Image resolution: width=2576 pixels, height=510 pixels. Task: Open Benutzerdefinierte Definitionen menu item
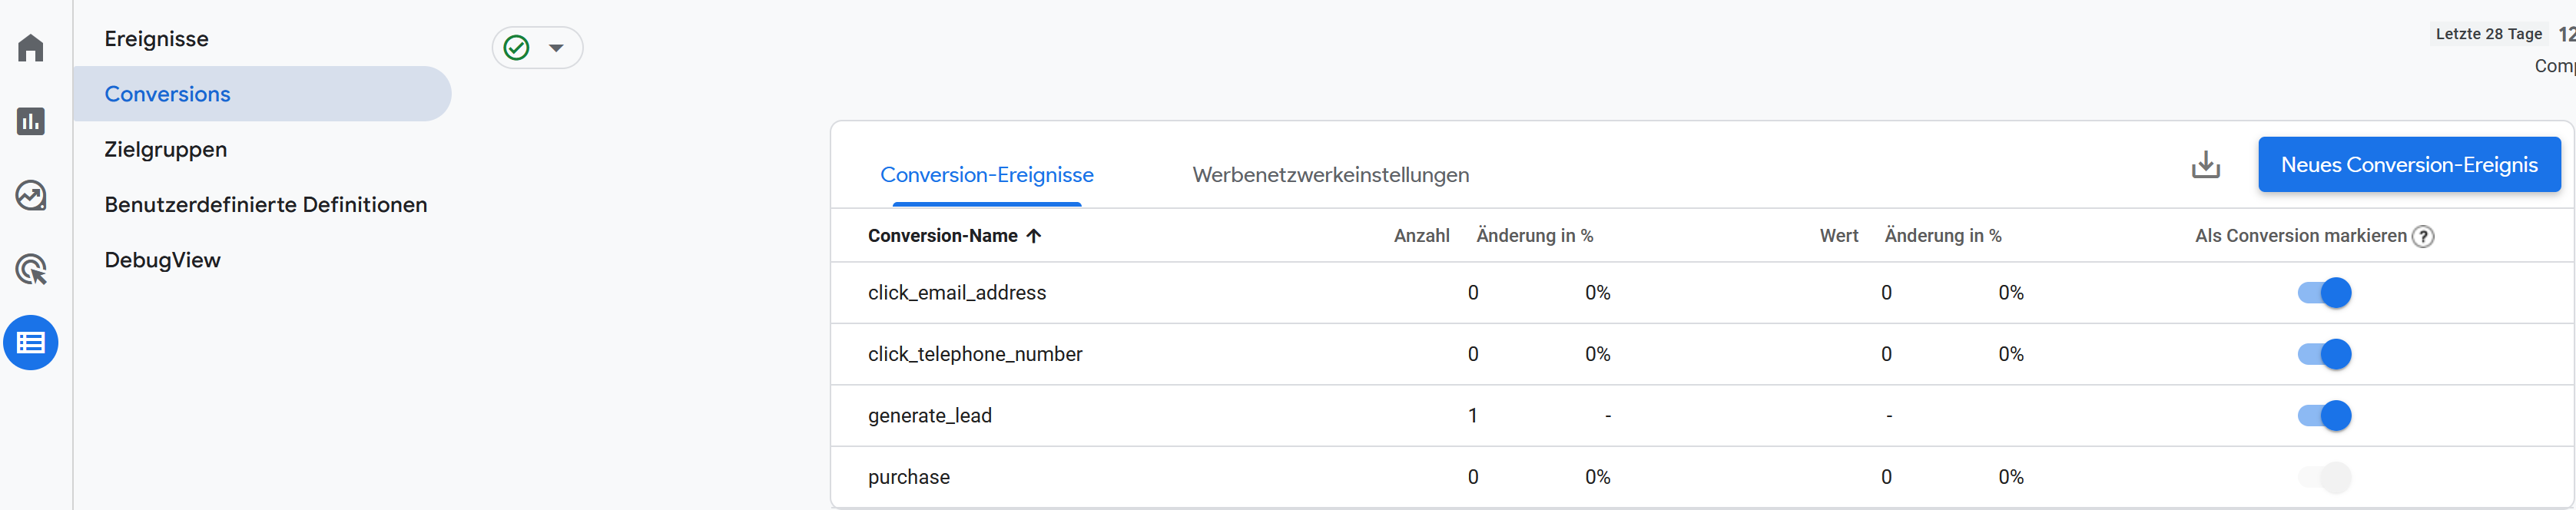click(266, 205)
